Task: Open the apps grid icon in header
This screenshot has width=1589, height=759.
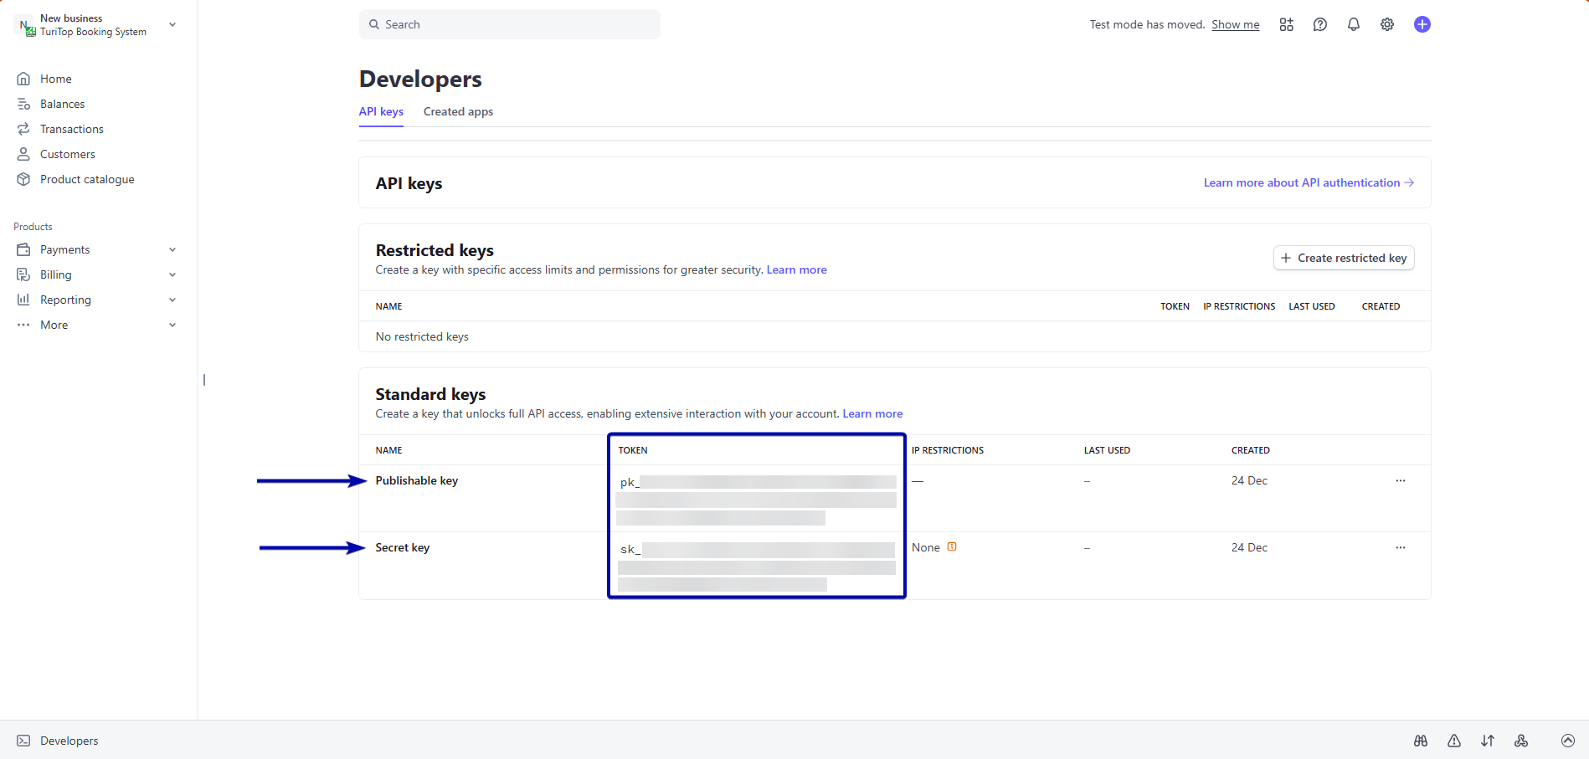Action: 1286,24
